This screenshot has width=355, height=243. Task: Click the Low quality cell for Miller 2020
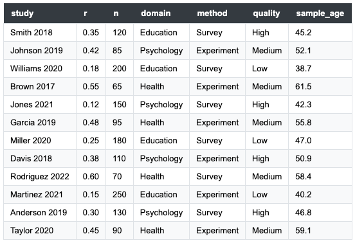tap(267, 140)
